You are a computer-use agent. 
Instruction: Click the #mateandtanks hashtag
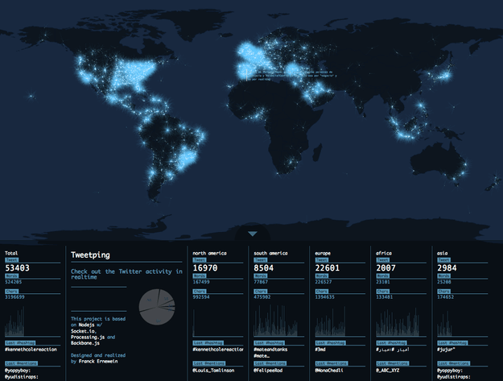(x=270, y=350)
